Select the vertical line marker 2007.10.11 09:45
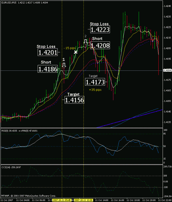Screen dimensions: 172x202 (x=62, y=200)
